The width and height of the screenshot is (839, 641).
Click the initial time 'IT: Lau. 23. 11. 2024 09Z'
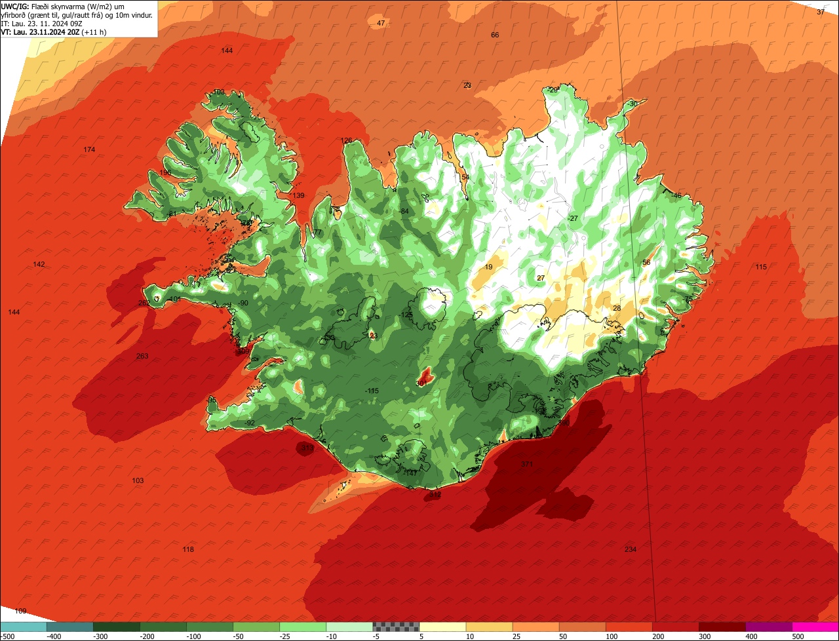tap(41, 23)
